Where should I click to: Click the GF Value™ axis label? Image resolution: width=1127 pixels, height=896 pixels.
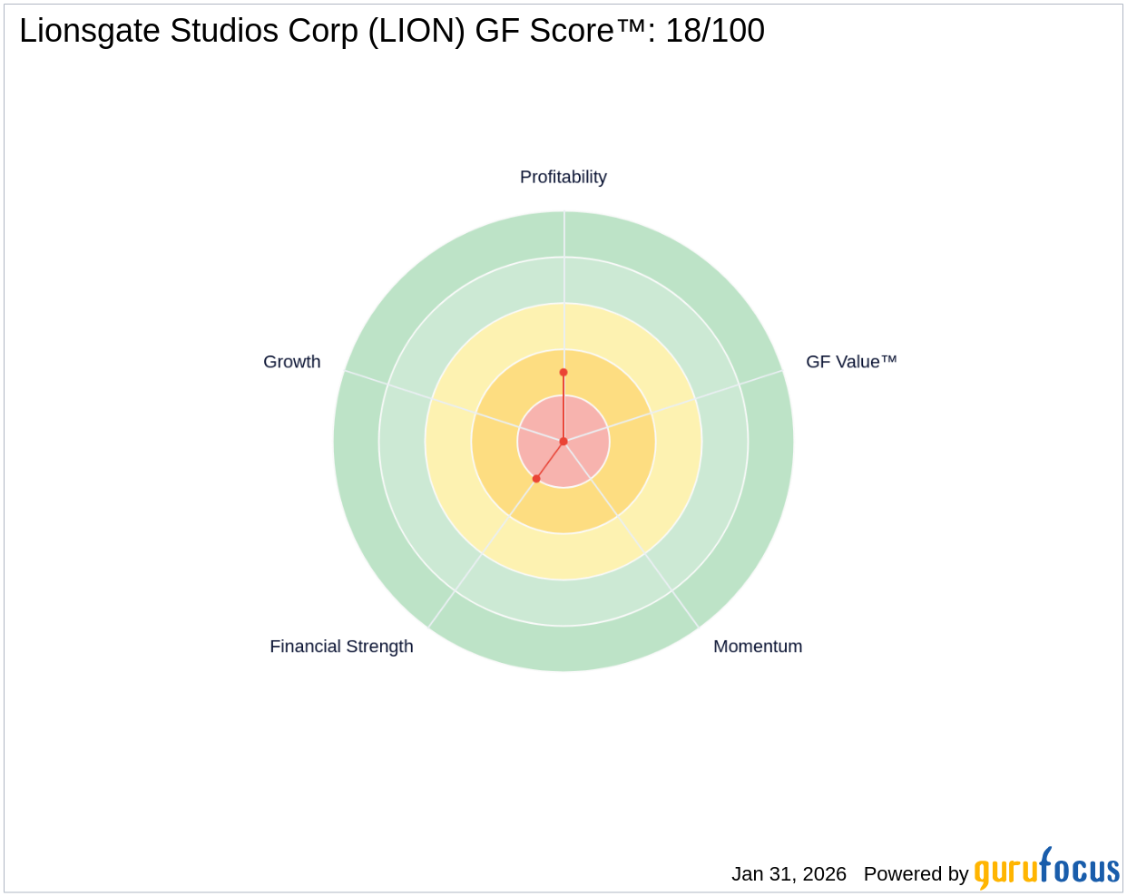pos(851,362)
